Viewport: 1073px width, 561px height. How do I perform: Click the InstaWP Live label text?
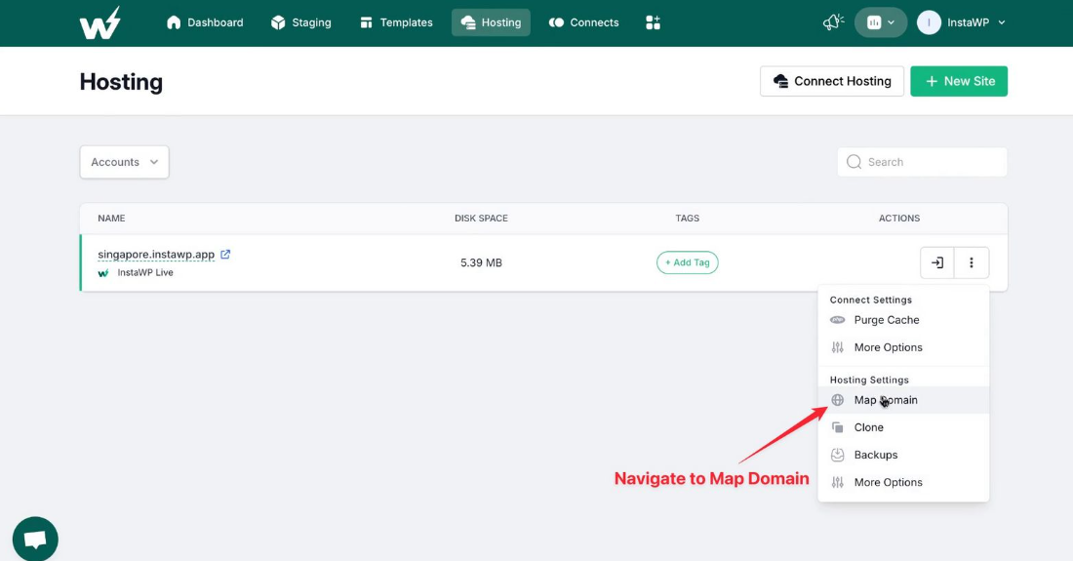(x=145, y=273)
